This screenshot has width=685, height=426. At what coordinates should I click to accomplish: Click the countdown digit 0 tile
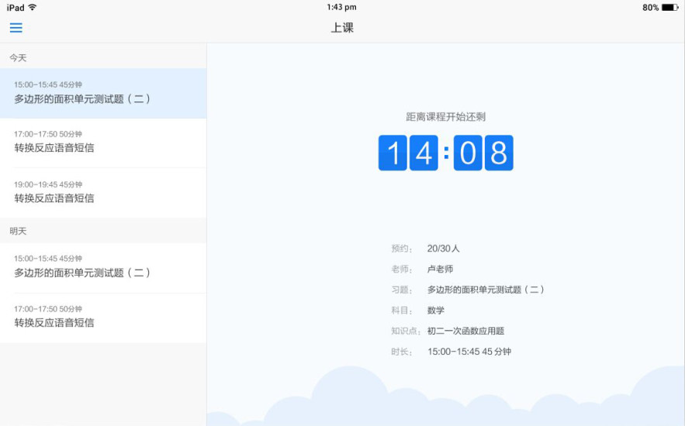pyautogui.click(x=468, y=153)
